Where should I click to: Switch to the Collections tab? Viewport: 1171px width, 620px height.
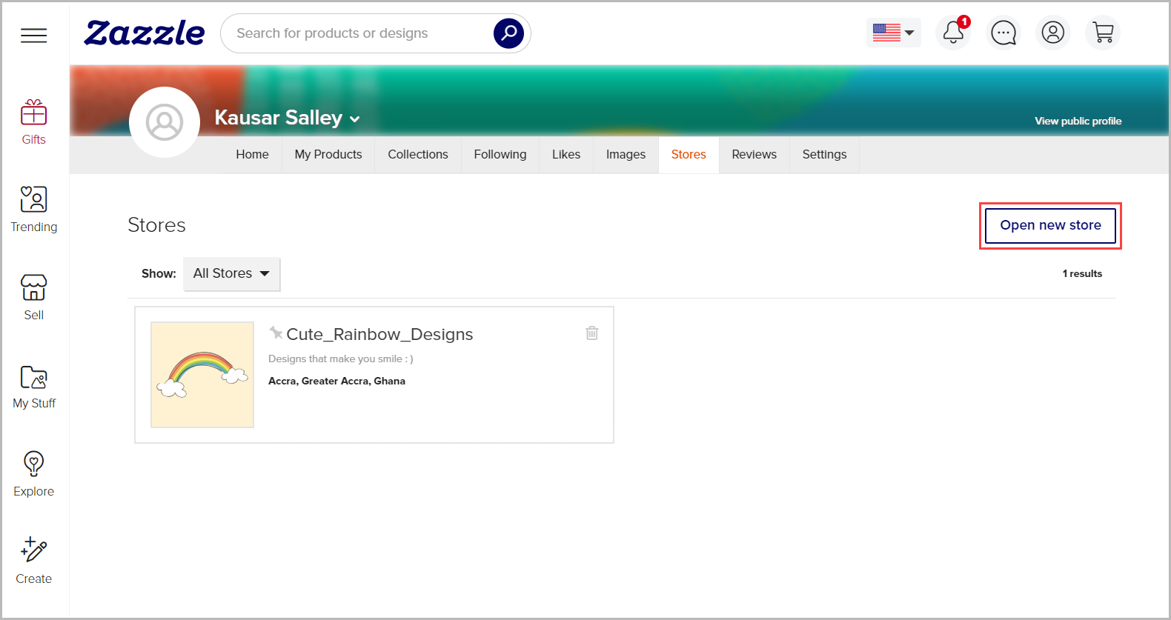(x=418, y=155)
